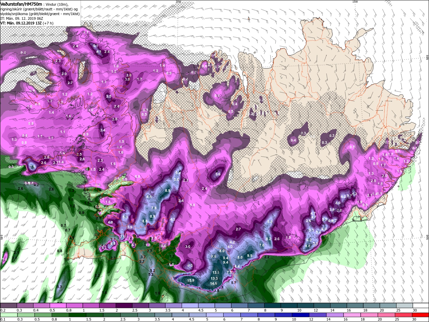Image resolution: width=429 pixels, height=322 pixels.
Task: Click the 9.9 precipitation value on the map
Action: [249, 256]
